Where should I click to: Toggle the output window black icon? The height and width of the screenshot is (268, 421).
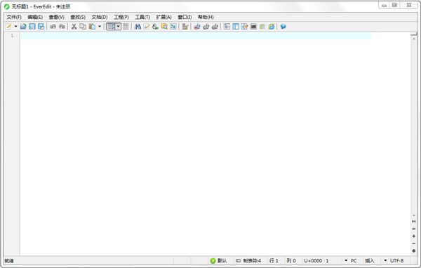coord(253,27)
